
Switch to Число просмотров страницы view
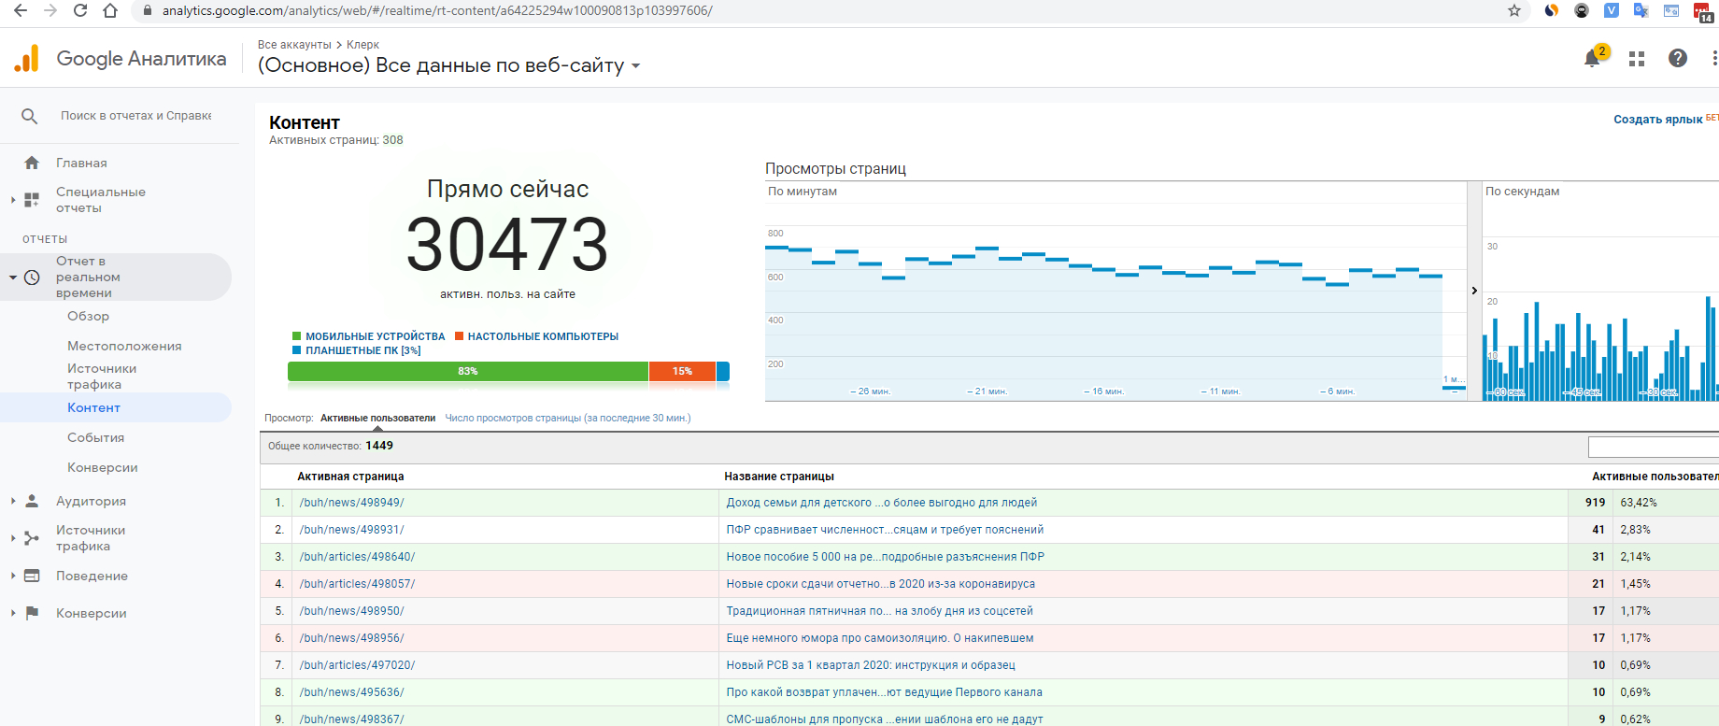pos(568,418)
